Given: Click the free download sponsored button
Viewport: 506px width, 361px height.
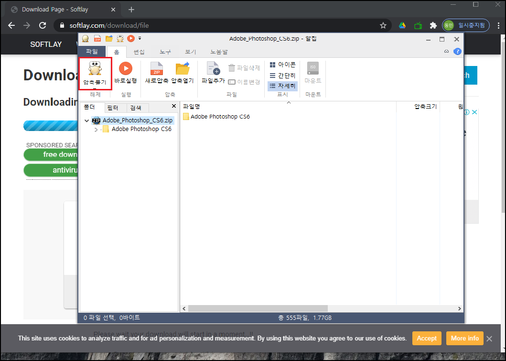Looking at the screenshot, I should point(51,154).
